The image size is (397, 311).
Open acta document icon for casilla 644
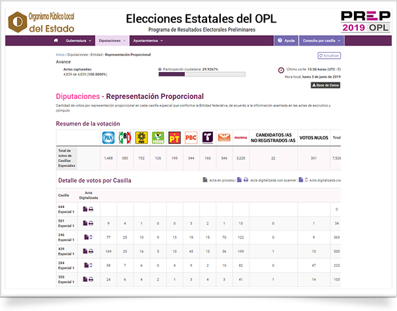[85, 209]
